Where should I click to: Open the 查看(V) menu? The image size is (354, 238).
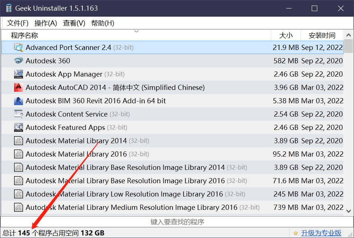click(x=74, y=23)
